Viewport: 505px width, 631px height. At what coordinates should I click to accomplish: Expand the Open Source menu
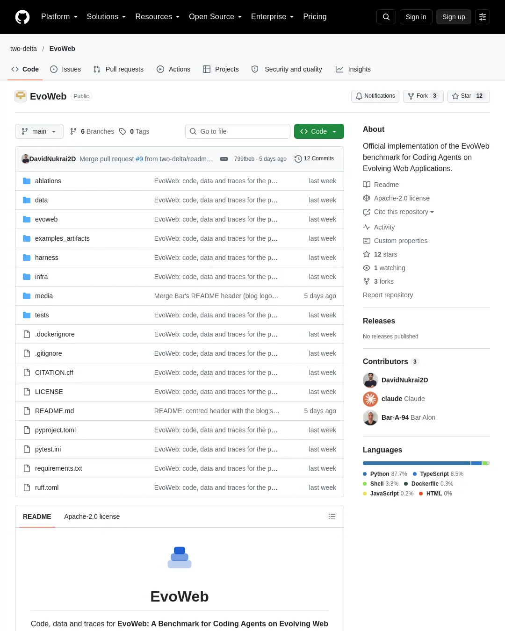tap(216, 17)
